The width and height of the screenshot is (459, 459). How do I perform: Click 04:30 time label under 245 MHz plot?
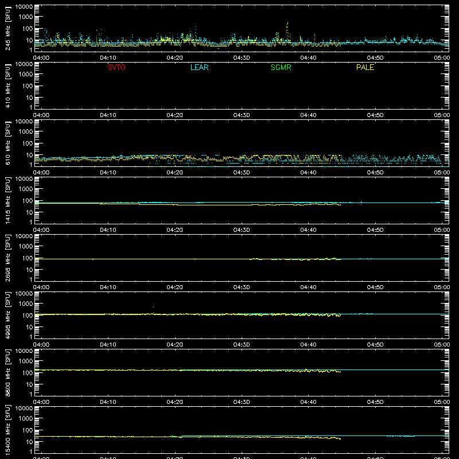242,58
